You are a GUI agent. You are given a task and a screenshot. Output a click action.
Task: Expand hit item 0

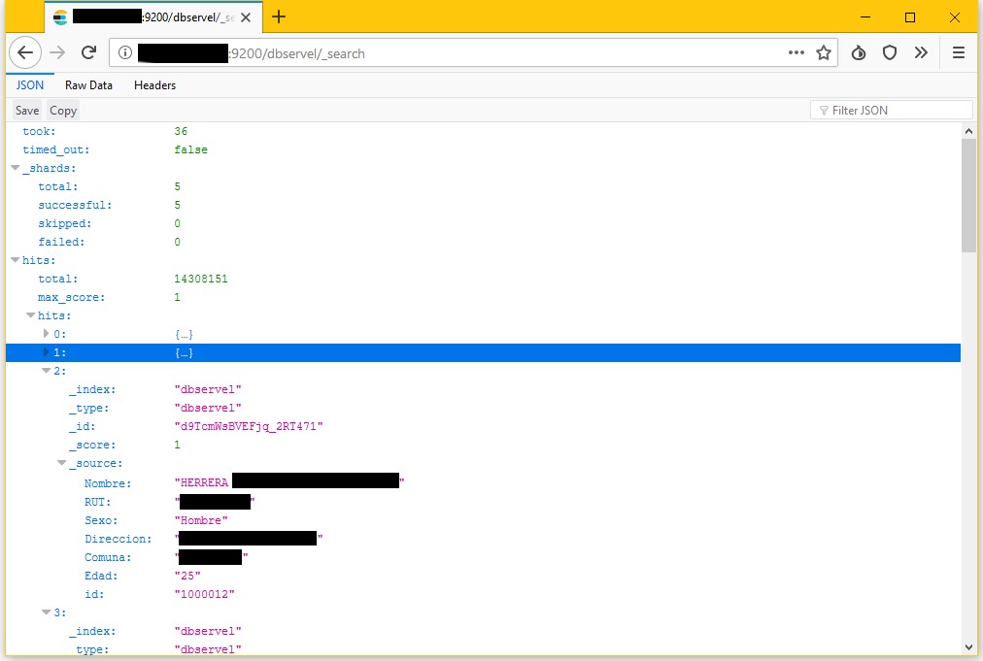46,334
